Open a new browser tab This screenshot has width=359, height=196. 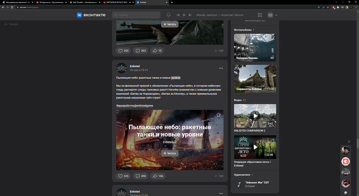172,2
